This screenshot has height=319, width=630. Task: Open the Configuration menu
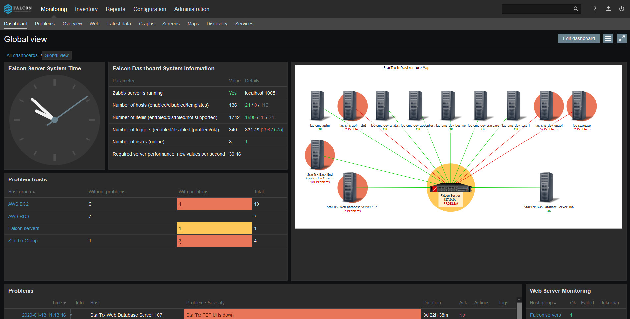click(150, 9)
